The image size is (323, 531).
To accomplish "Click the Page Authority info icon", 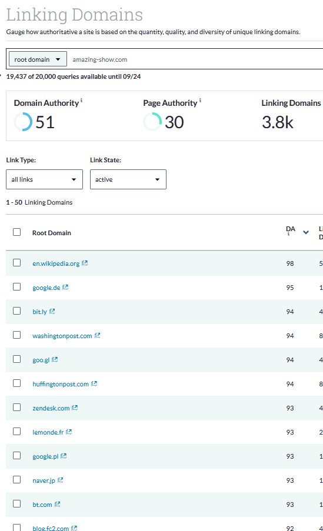I will click(x=200, y=100).
